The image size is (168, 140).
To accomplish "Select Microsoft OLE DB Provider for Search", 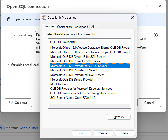I will click(x=74, y=70).
